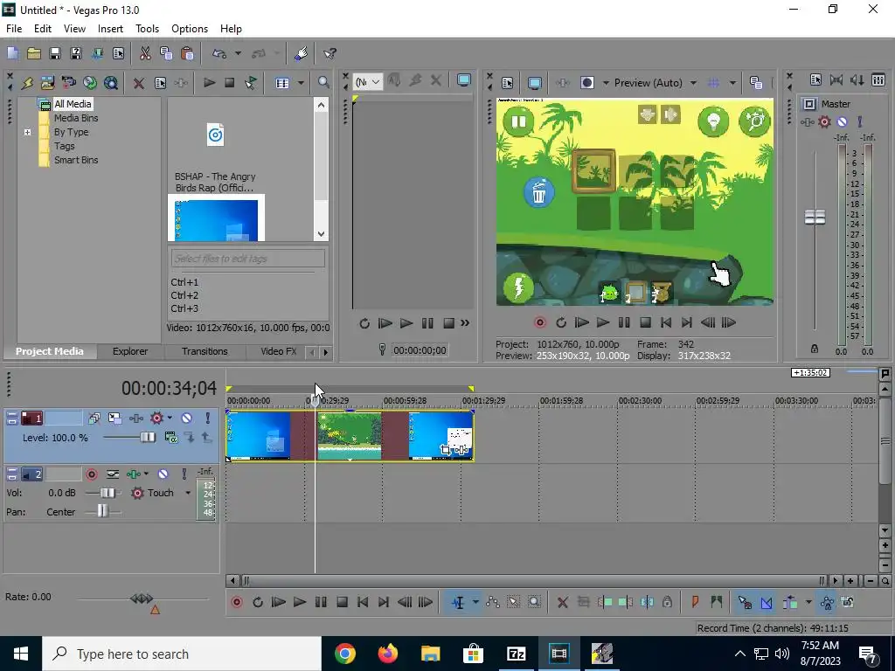Click the Video Output FX icon in preview
The image size is (895, 671).
pyautogui.click(x=563, y=83)
